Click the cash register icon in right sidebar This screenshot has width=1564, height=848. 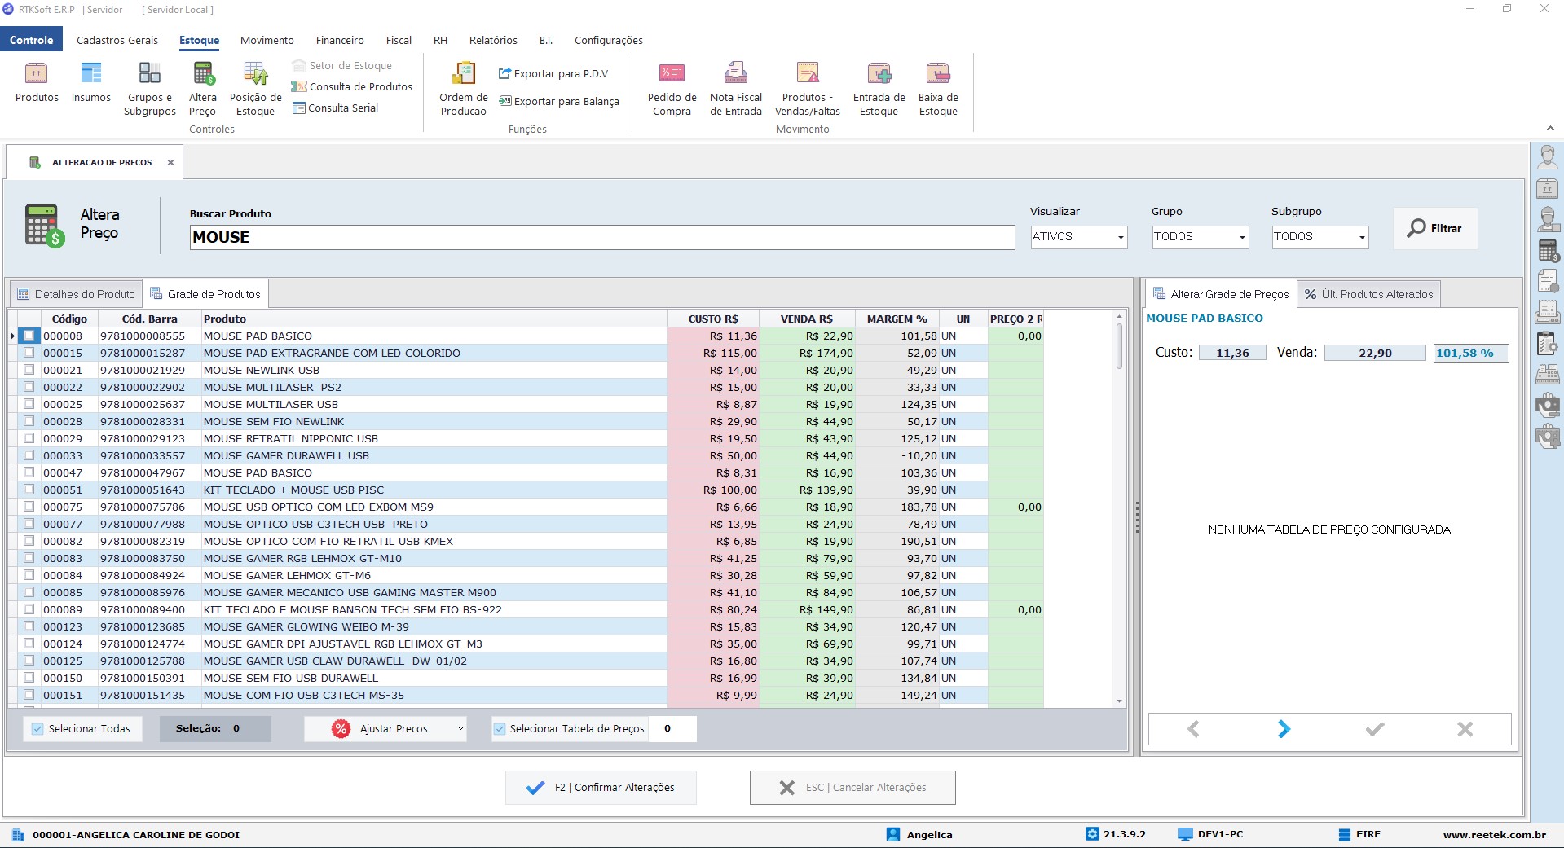click(1547, 375)
